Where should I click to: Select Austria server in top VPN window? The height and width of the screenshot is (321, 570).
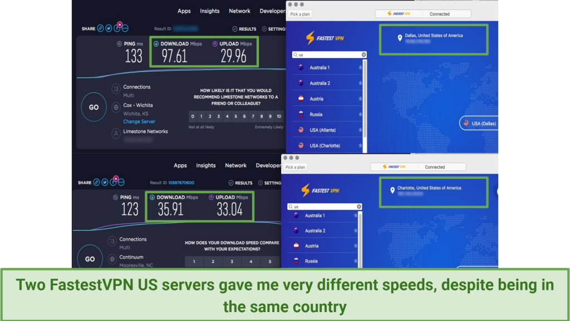[x=327, y=99]
